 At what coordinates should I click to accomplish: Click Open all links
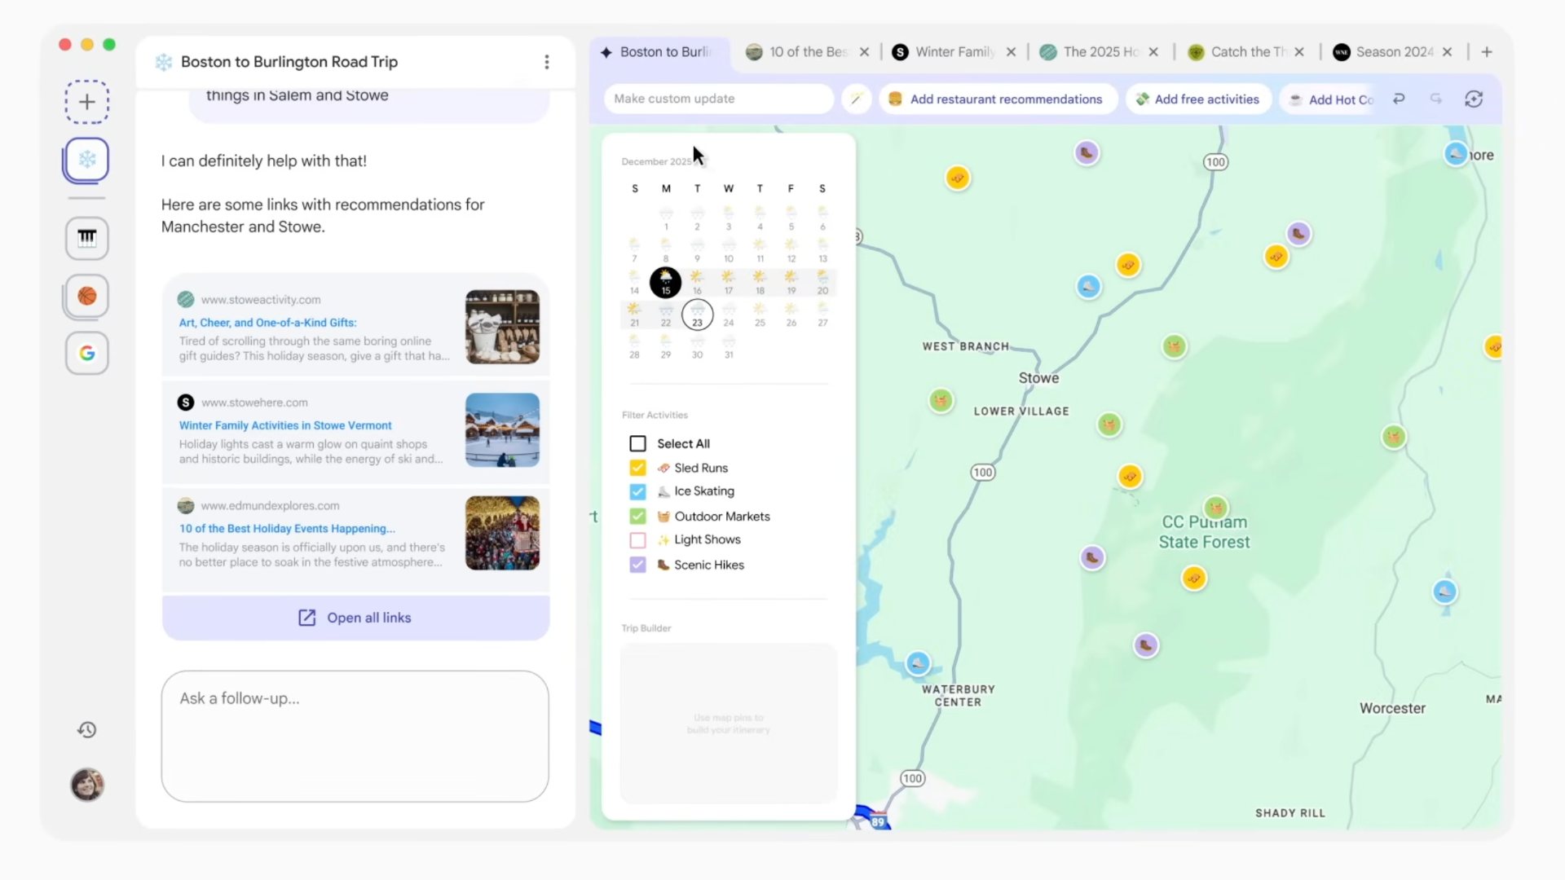(355, 617)
